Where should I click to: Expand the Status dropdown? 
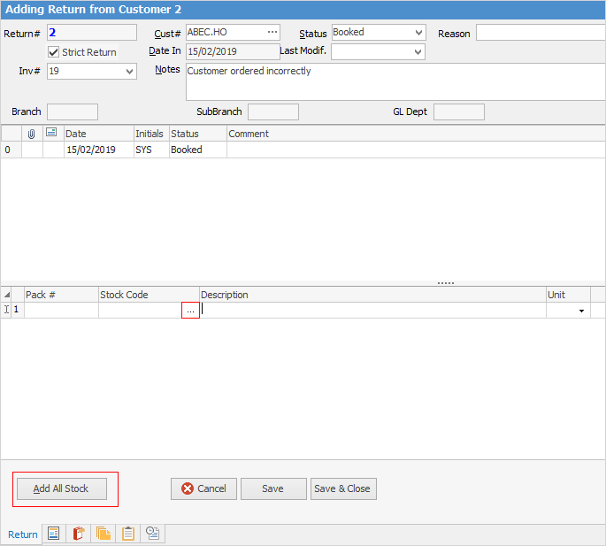[418, 33]
